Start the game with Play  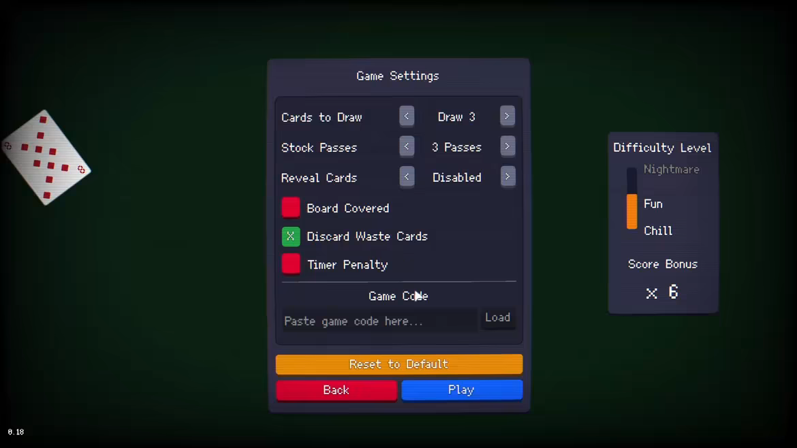(462, 389)
